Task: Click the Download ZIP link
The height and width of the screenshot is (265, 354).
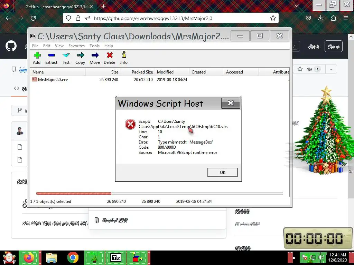Action: click(x=115, y=220)
